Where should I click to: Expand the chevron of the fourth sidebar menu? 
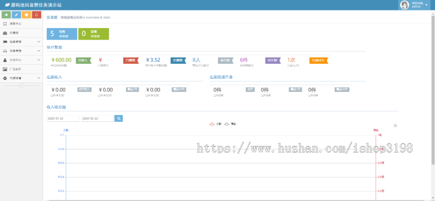39,51
